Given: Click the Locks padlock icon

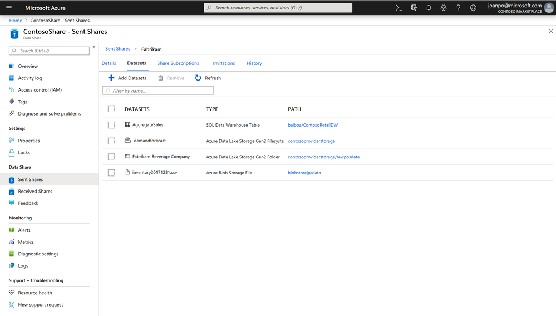Looking at the screenshot, I should pyautogui.click(x=12, y=153).
